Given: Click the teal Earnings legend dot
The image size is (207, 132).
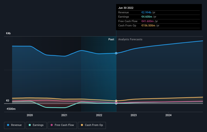Looking at the screenshot, I should (x=30, y=125).
